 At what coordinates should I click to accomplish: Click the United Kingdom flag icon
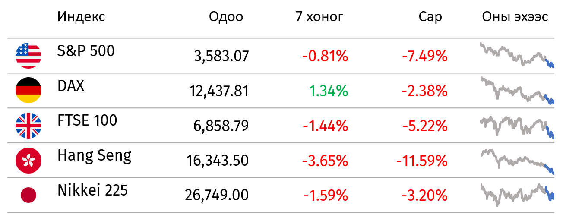coord(28,126)
